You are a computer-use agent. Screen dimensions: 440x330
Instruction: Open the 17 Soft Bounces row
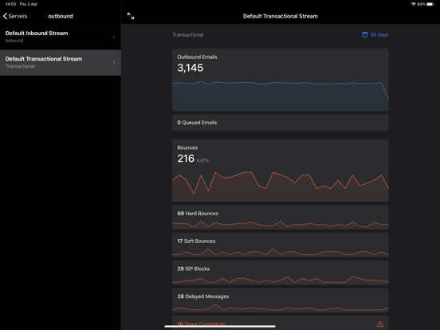coord(281,245)
